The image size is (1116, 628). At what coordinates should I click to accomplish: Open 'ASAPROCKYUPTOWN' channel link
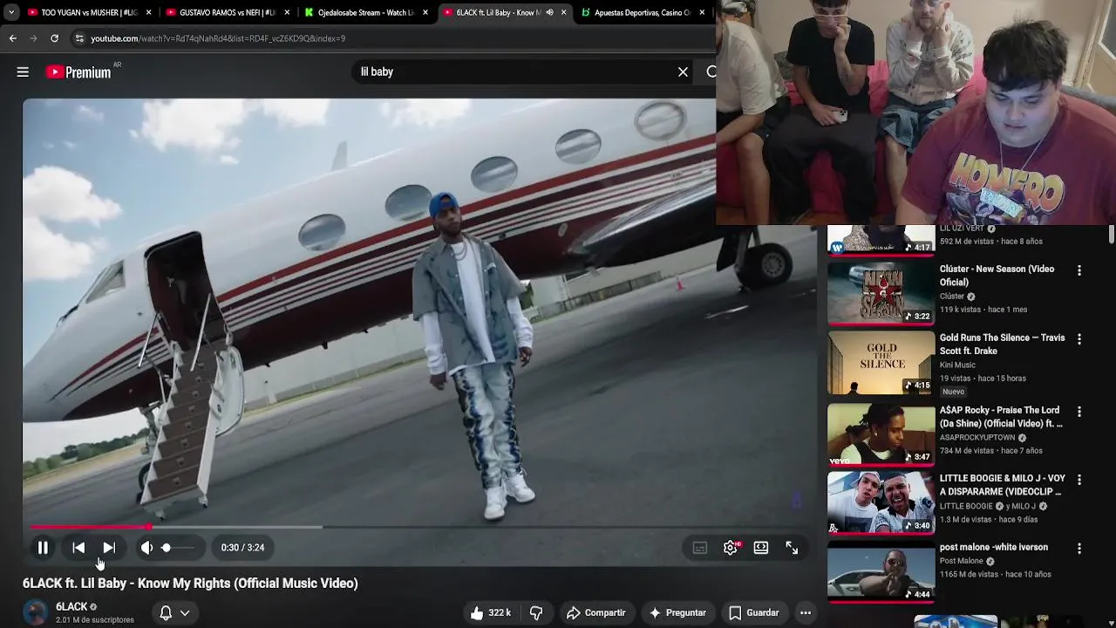977,438
